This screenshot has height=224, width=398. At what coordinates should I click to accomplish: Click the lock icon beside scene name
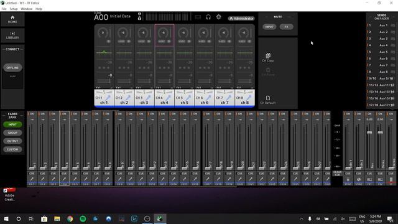pyautogui.click(x=139, y=18)
